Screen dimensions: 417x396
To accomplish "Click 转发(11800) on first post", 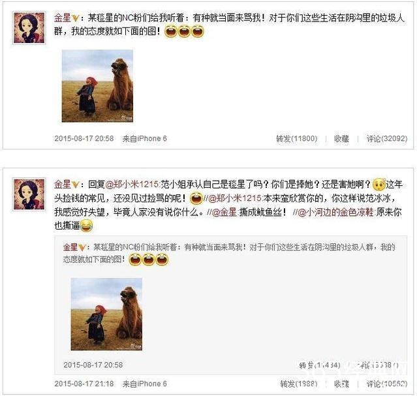I will 297,138.
